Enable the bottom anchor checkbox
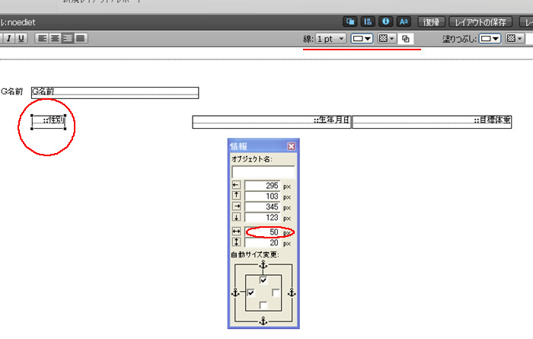The width and height of the screenshot is (533, 339). tap(263, 305)
